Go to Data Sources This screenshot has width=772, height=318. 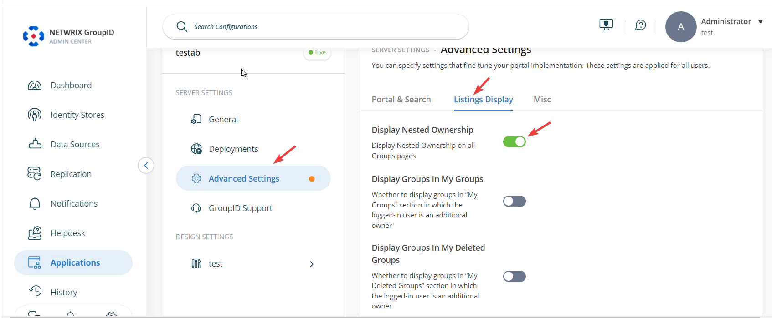click(75, 144)
